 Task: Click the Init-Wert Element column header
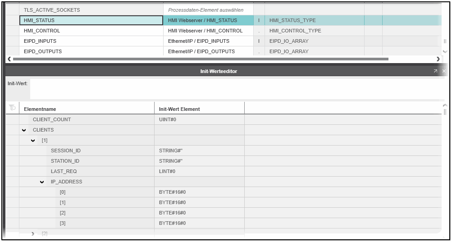tap(199, 109)
